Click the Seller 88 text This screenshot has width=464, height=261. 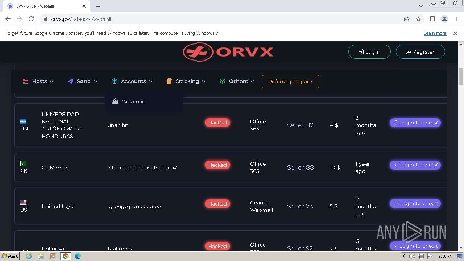[x=300, y=167]
